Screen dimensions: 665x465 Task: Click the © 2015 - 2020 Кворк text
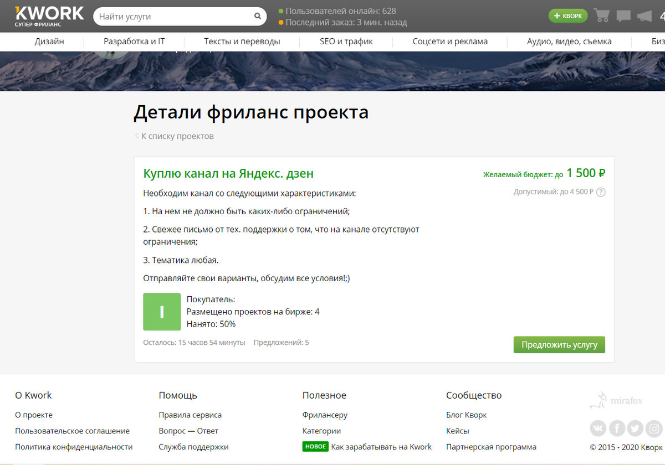click(x=626, y=447)
